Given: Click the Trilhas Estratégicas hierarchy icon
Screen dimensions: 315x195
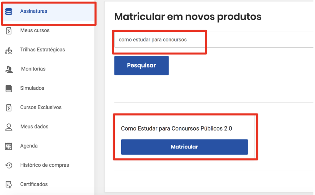Looking at the screenshot, I should [x=9, y=50].
